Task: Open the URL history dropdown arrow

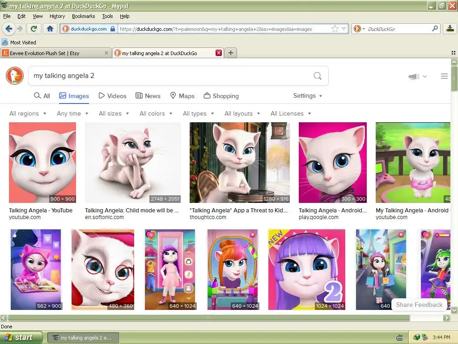Action: 344,29
